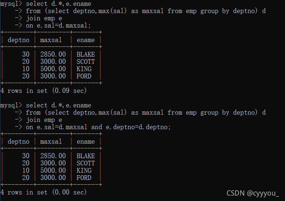This screenshot has width=285, height=201.
Task: Click 2850.00 in the first result table
Action: tap(53, 54)
